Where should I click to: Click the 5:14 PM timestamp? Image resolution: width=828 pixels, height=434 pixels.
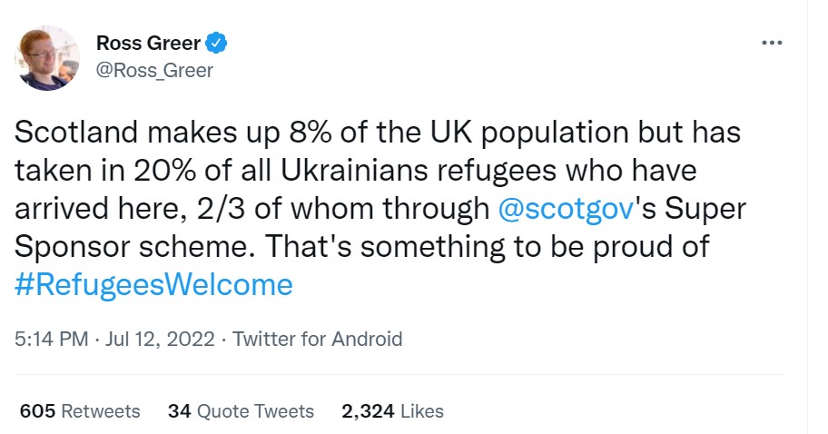52,340
